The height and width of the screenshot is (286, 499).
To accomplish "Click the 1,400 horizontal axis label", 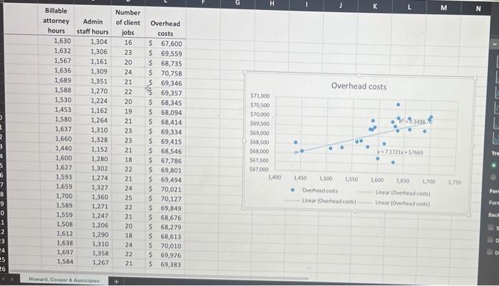I will pos(274,177).
